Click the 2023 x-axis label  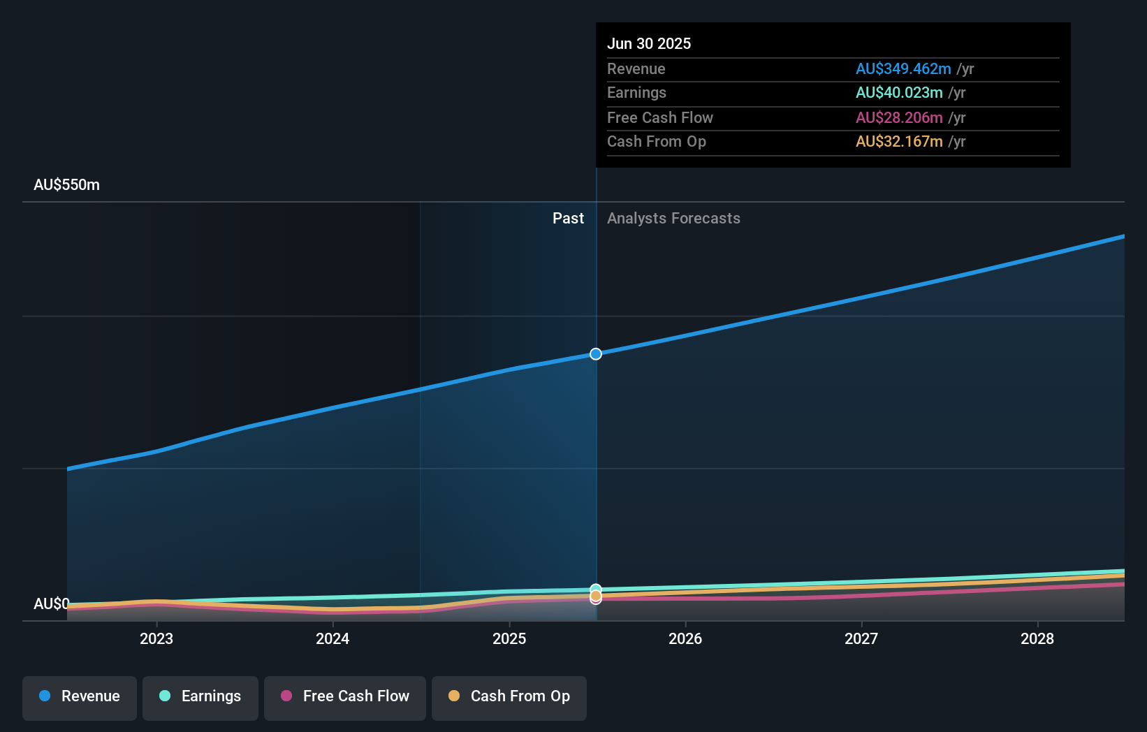pyautogui.click(x=156, y=638)
